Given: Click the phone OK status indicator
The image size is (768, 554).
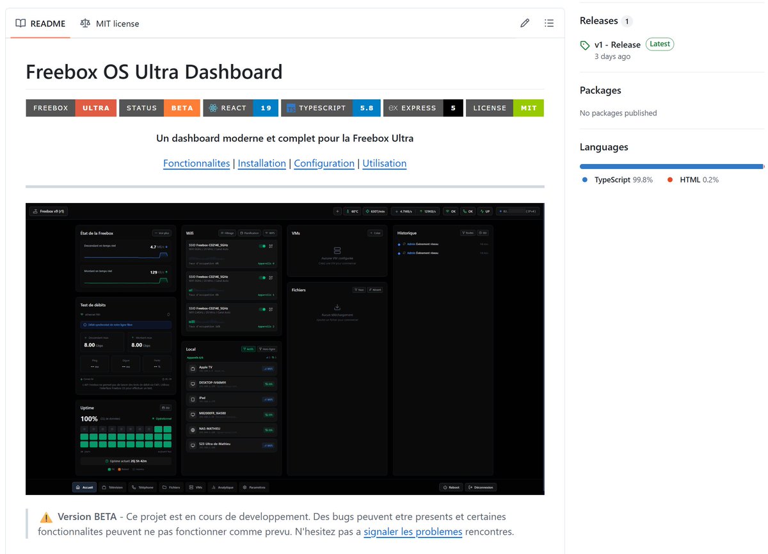Looking at the screenshot, I should 468,211.
